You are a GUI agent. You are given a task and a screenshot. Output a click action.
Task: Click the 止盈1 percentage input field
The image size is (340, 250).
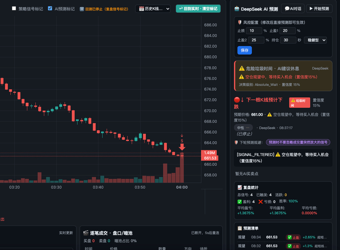(288, 31)
